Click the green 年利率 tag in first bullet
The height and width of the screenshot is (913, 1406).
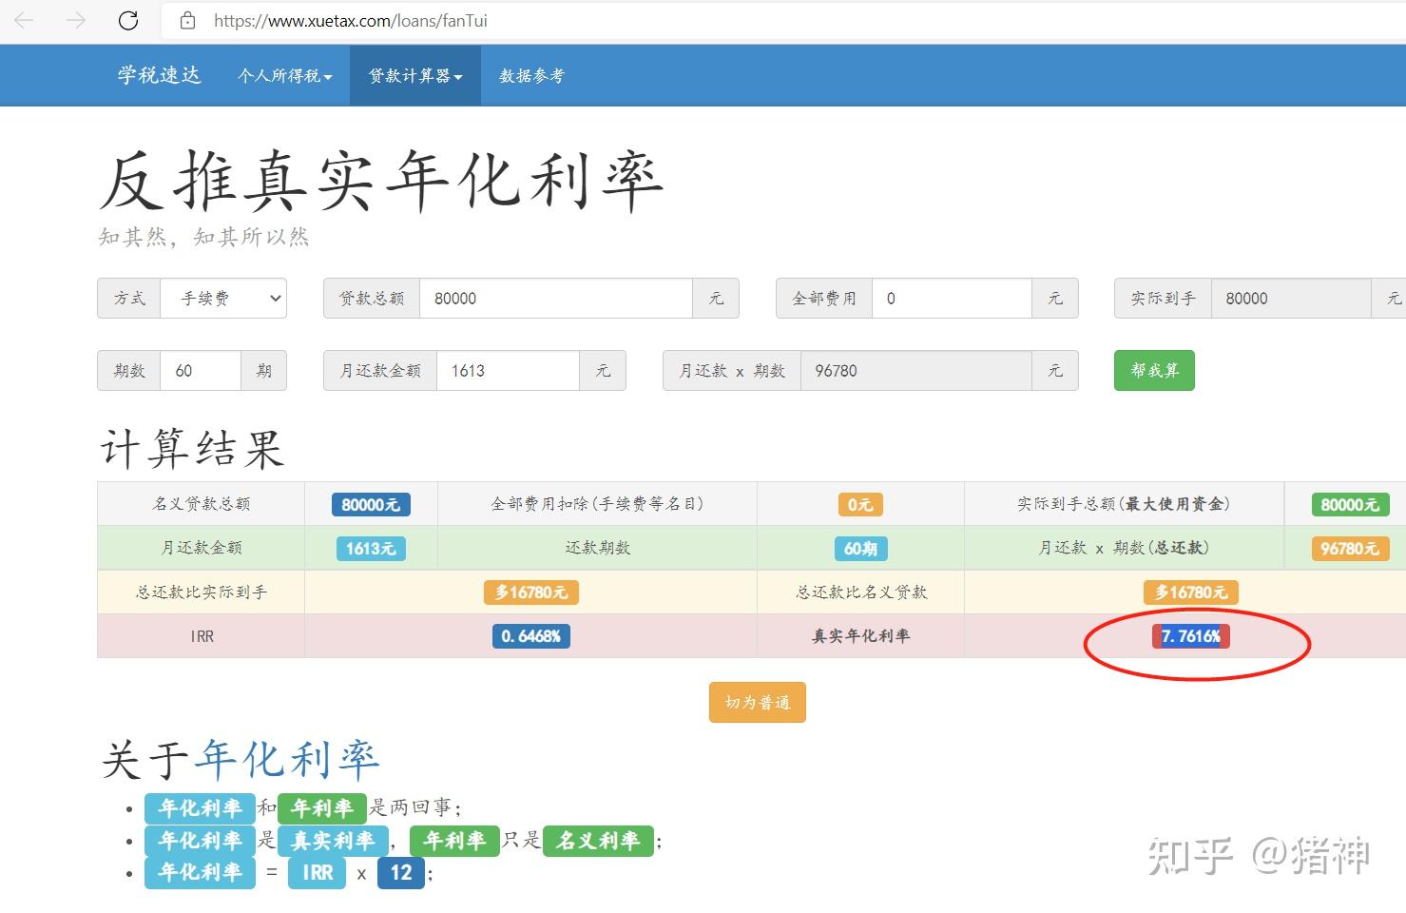[x=322, y=808]
